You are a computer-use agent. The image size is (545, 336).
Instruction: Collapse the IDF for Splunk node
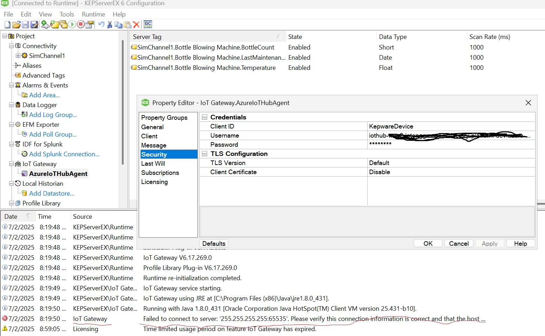12,144
